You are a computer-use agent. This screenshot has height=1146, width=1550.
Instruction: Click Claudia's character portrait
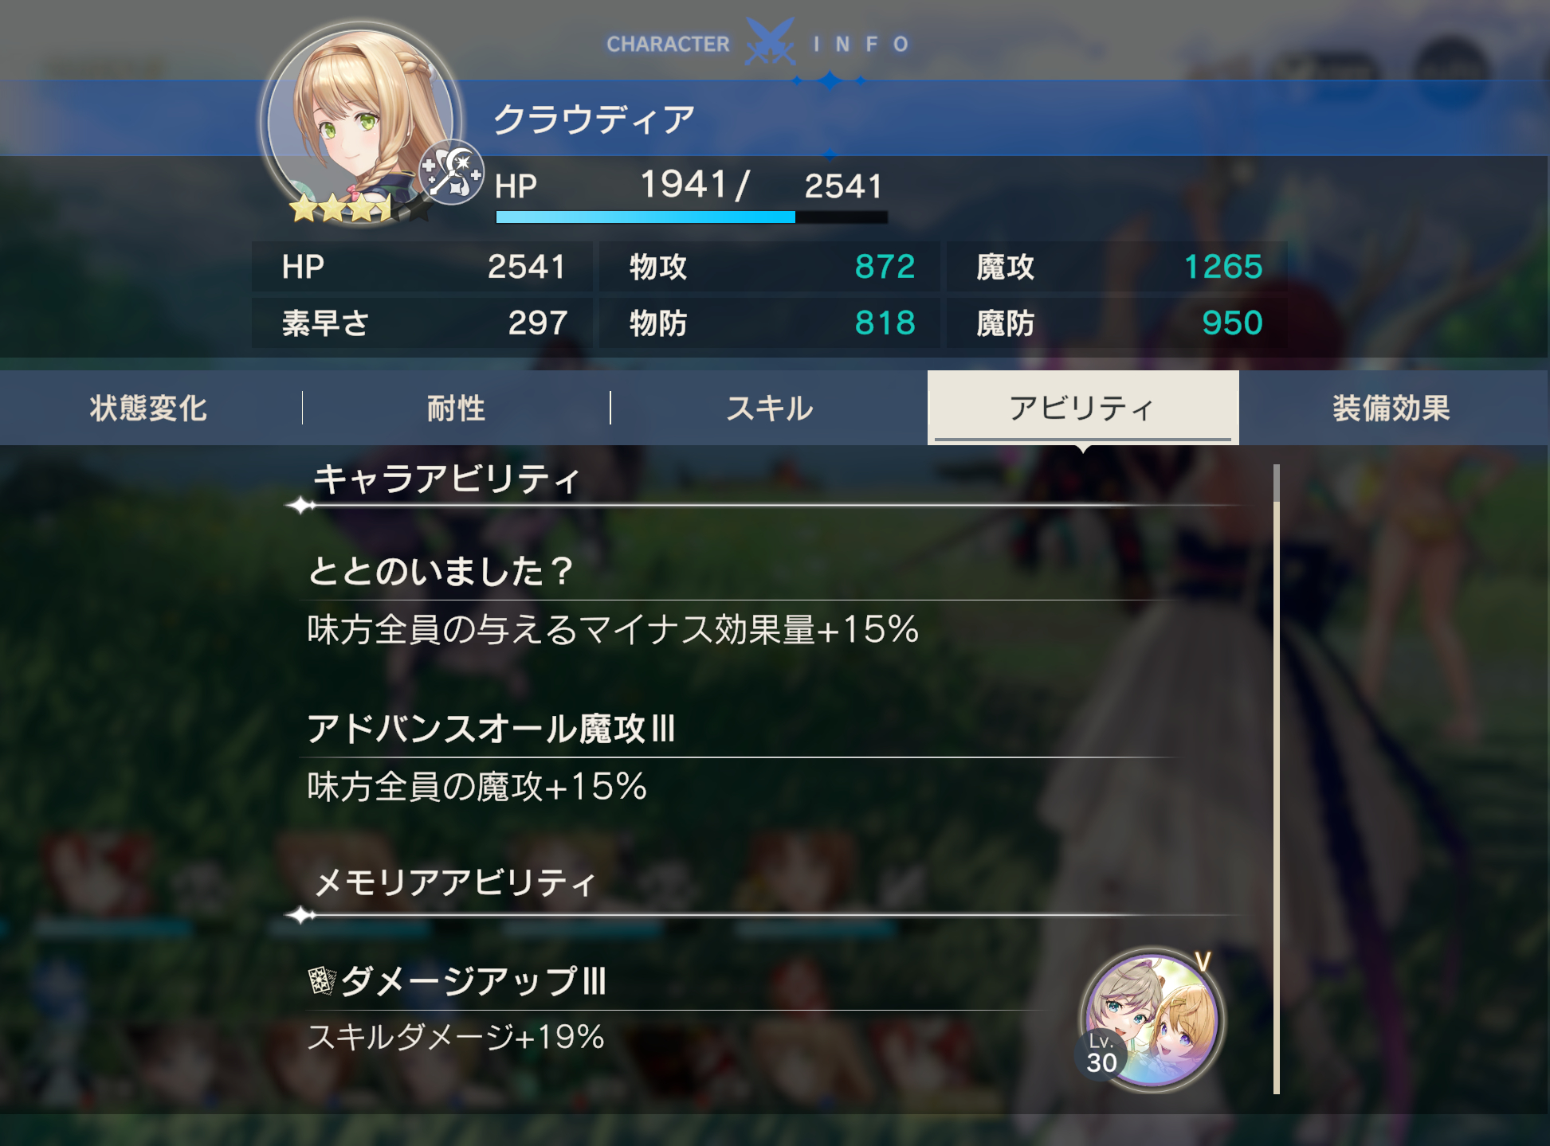pos(361,122)
